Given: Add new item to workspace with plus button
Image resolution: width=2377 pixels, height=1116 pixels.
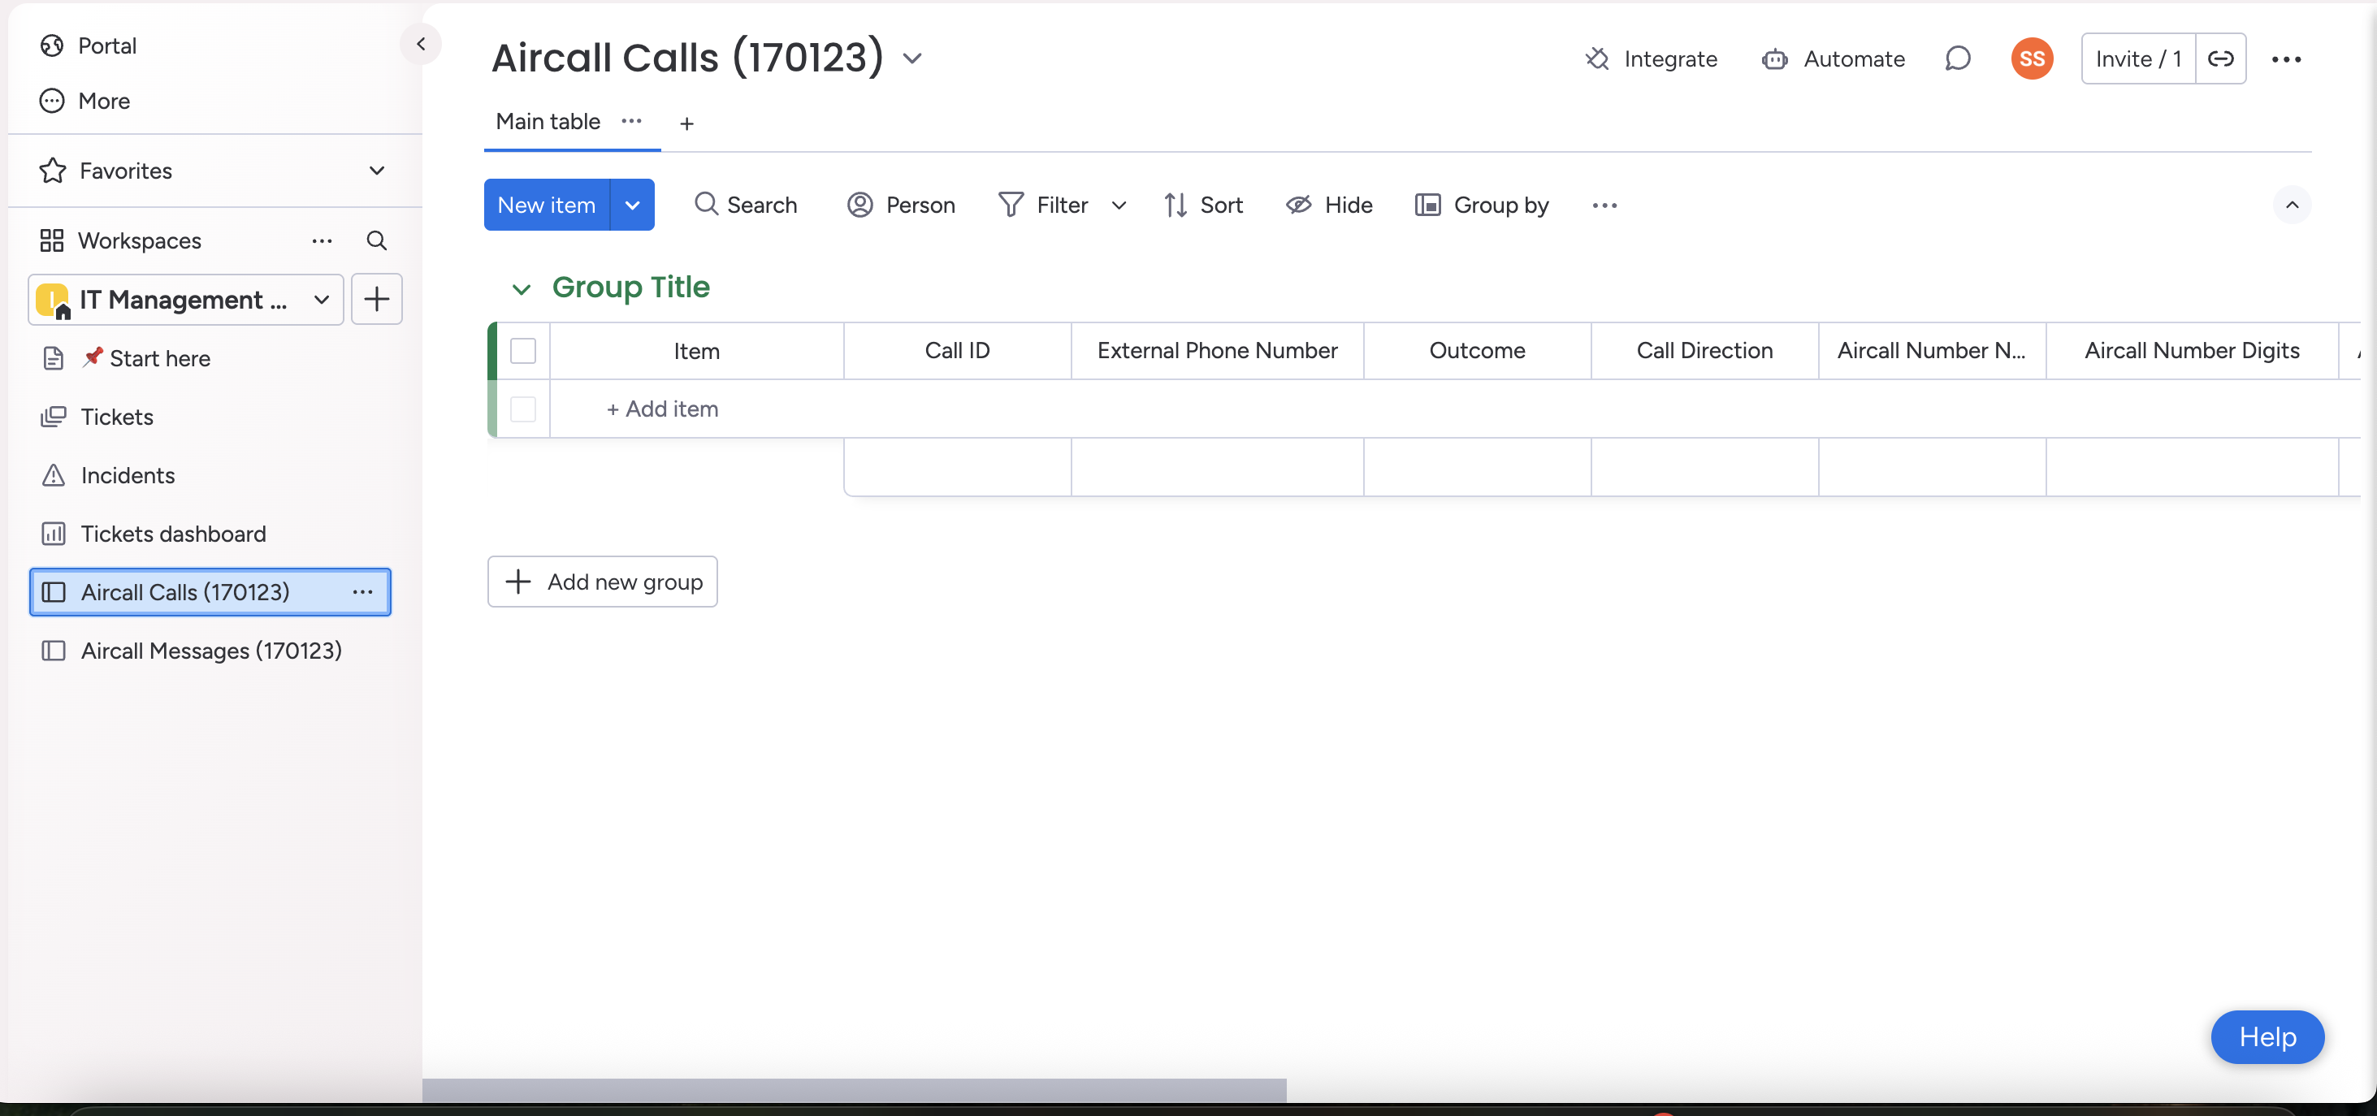Looking at the screenshot, I should (x=376, y=299).
